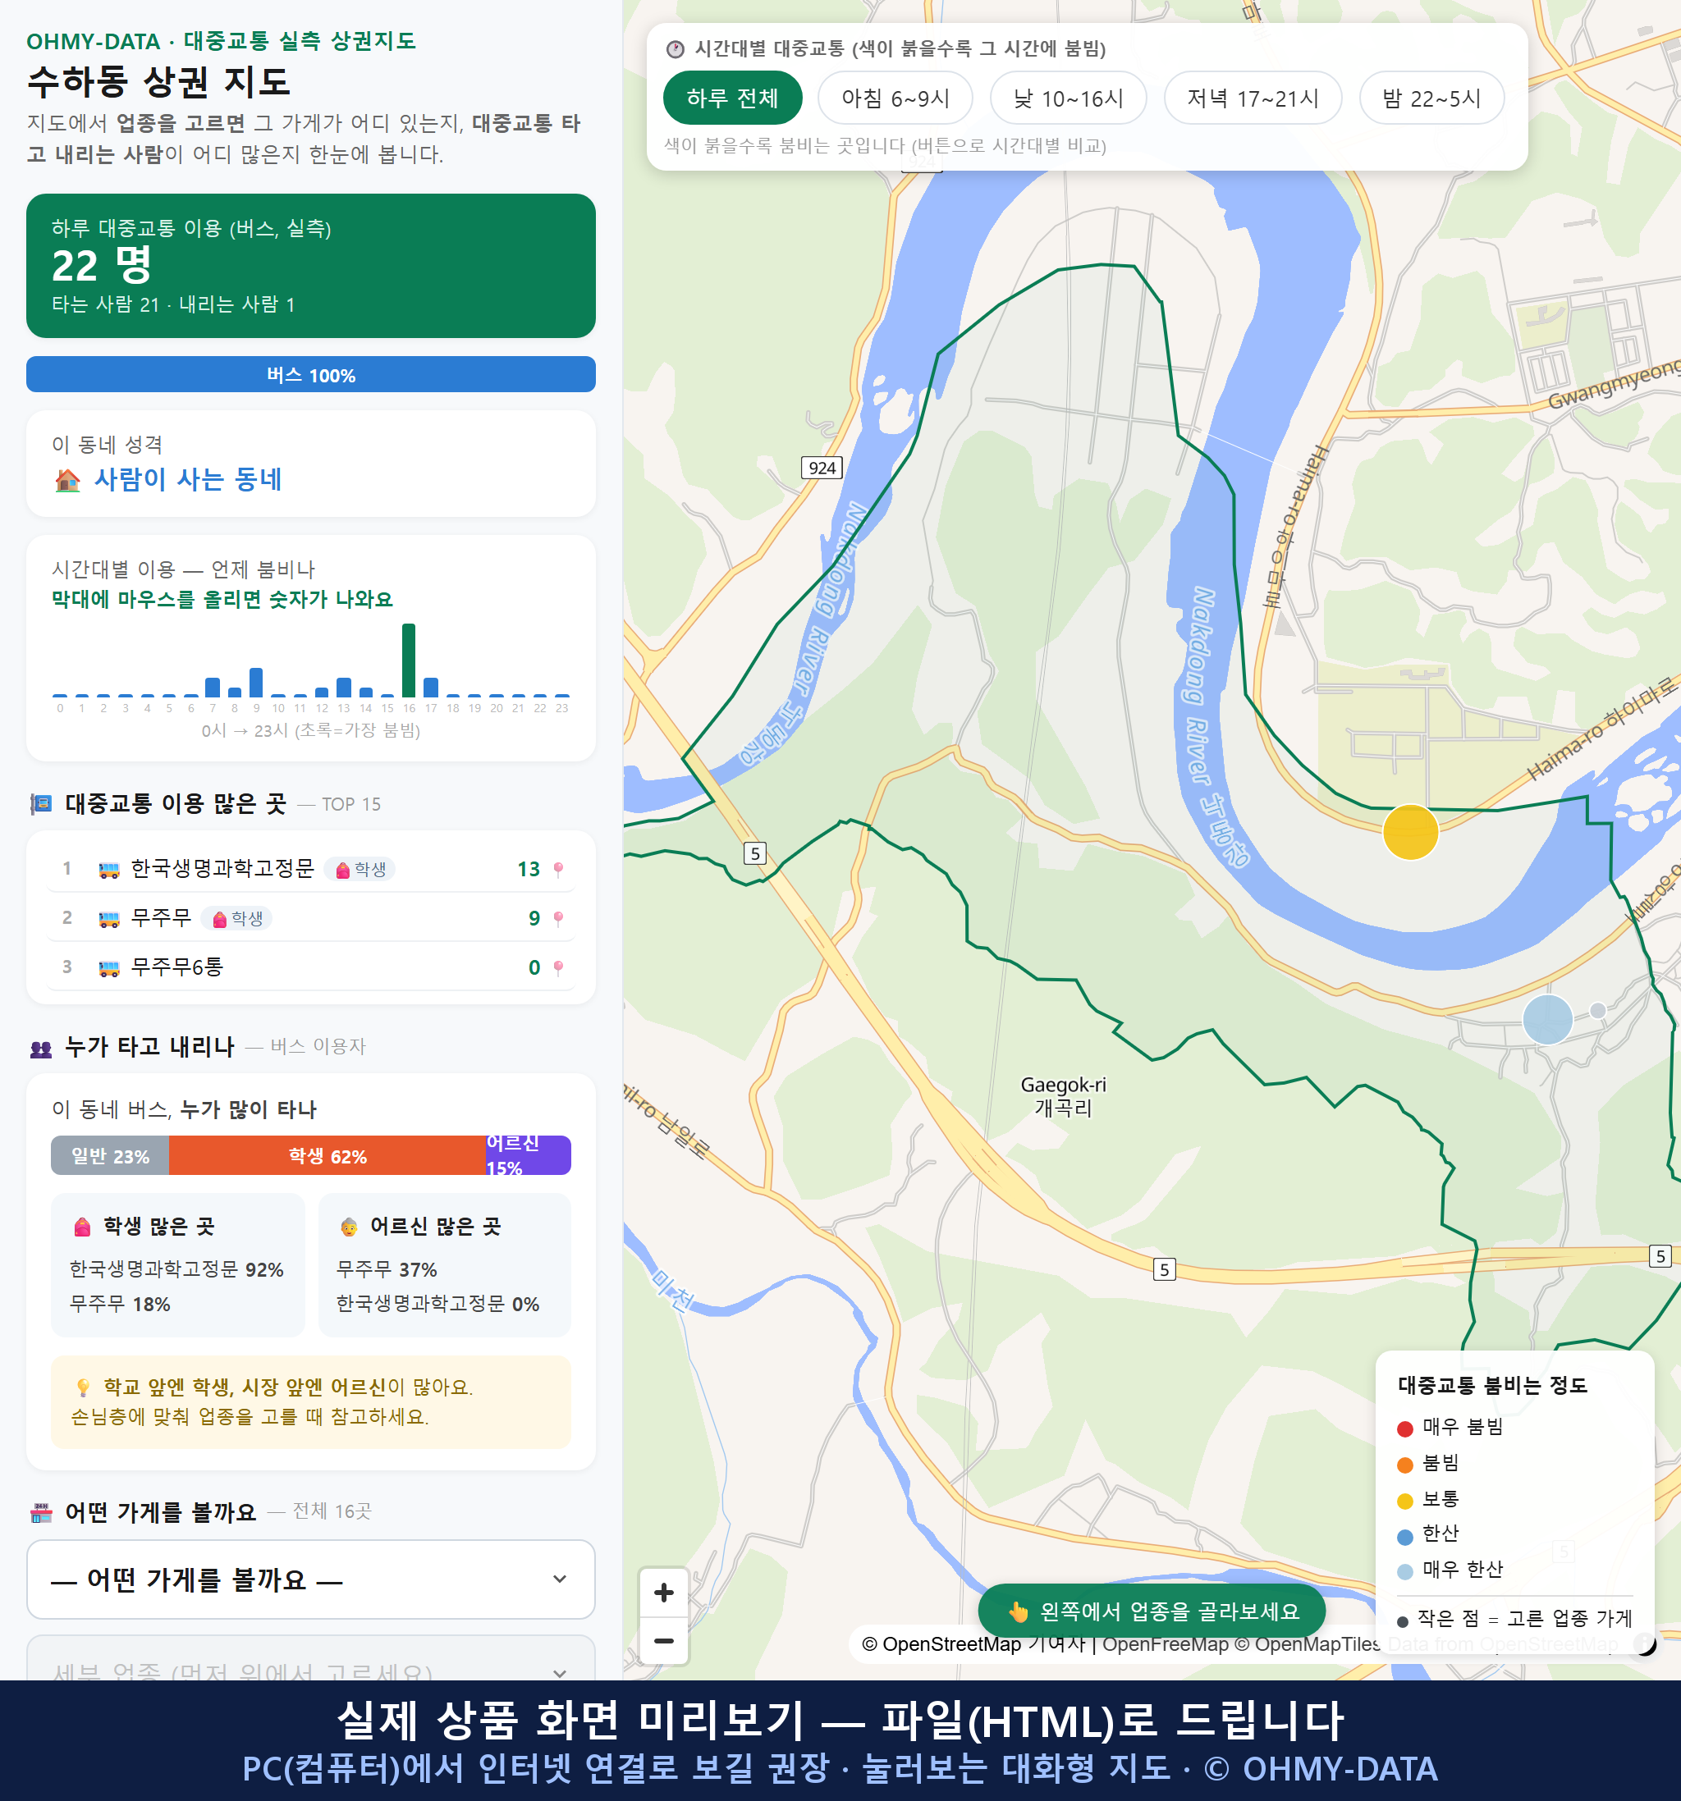Click the small gray dot marker on map
Viewport: 1681px width, 1801px height.
(x=1597, y=1010)
